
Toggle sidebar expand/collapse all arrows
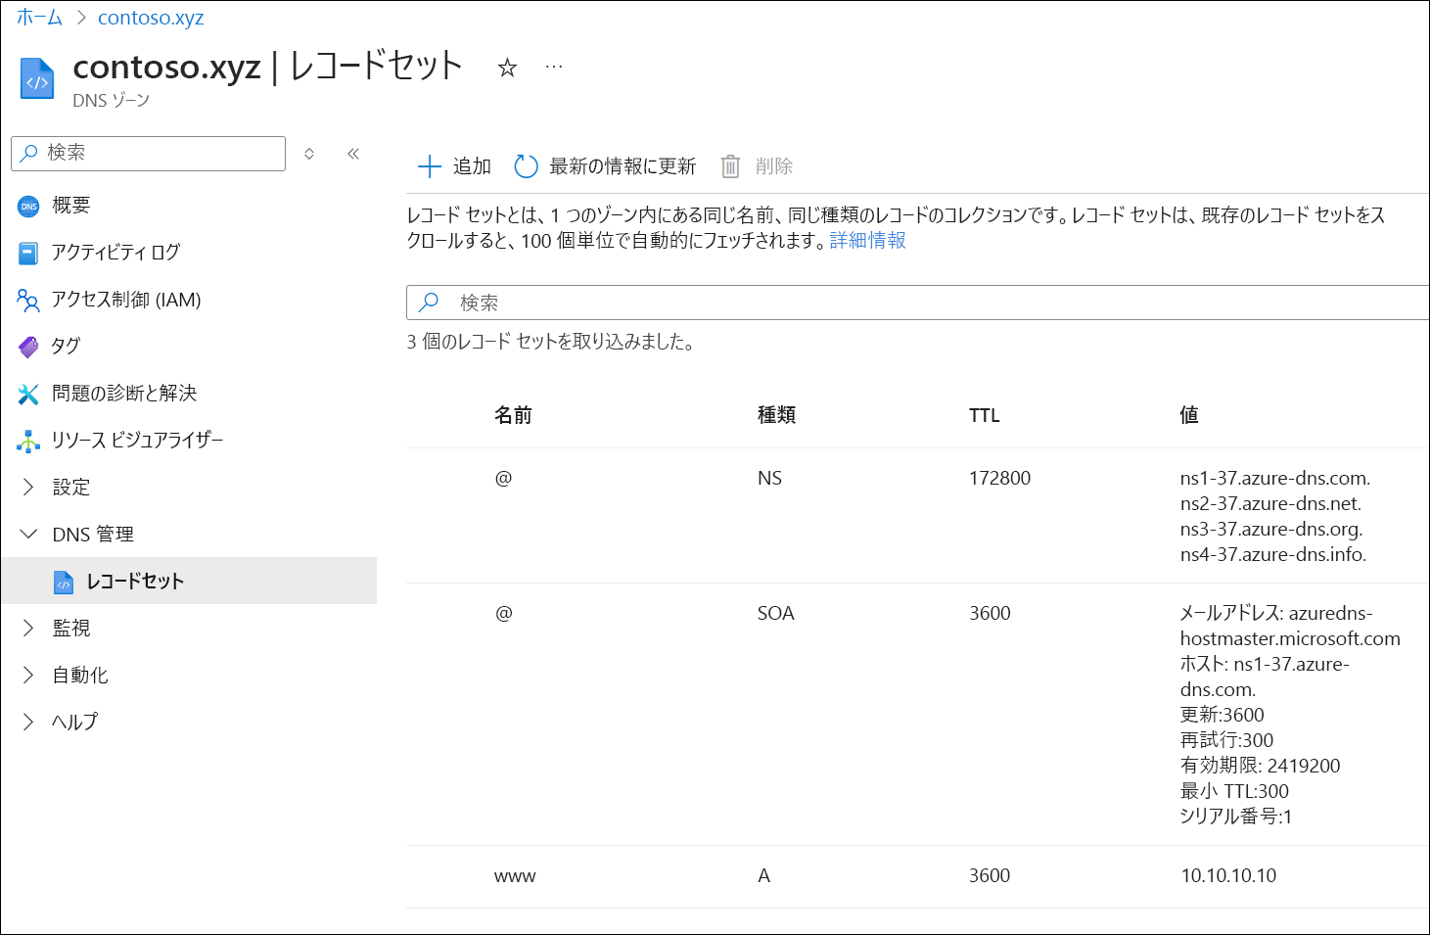coord(309,153)
